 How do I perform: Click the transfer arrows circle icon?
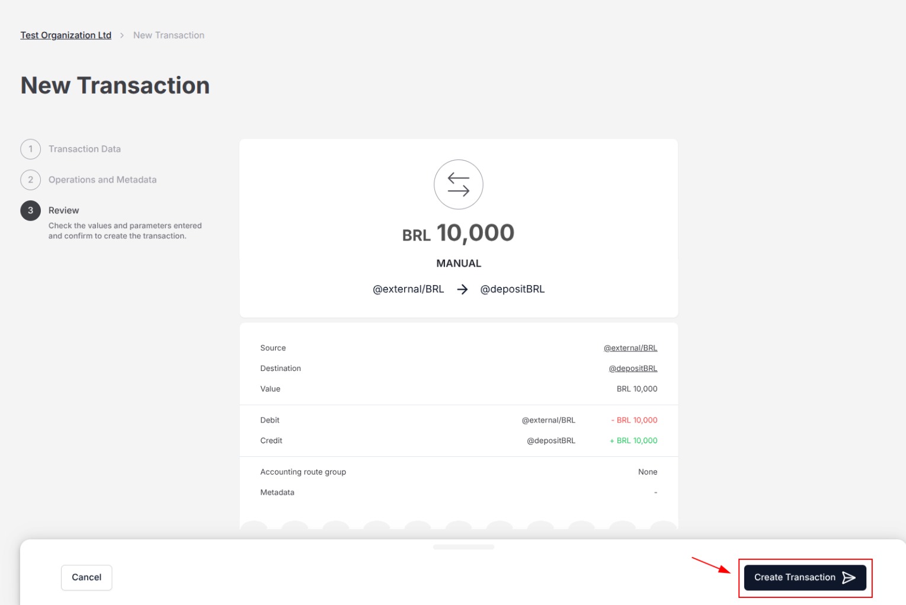(459, 184)
